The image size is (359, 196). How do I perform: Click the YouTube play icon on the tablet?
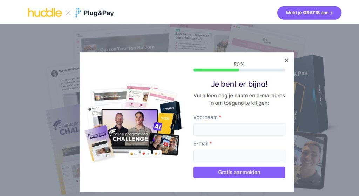[x=165, y=144]
